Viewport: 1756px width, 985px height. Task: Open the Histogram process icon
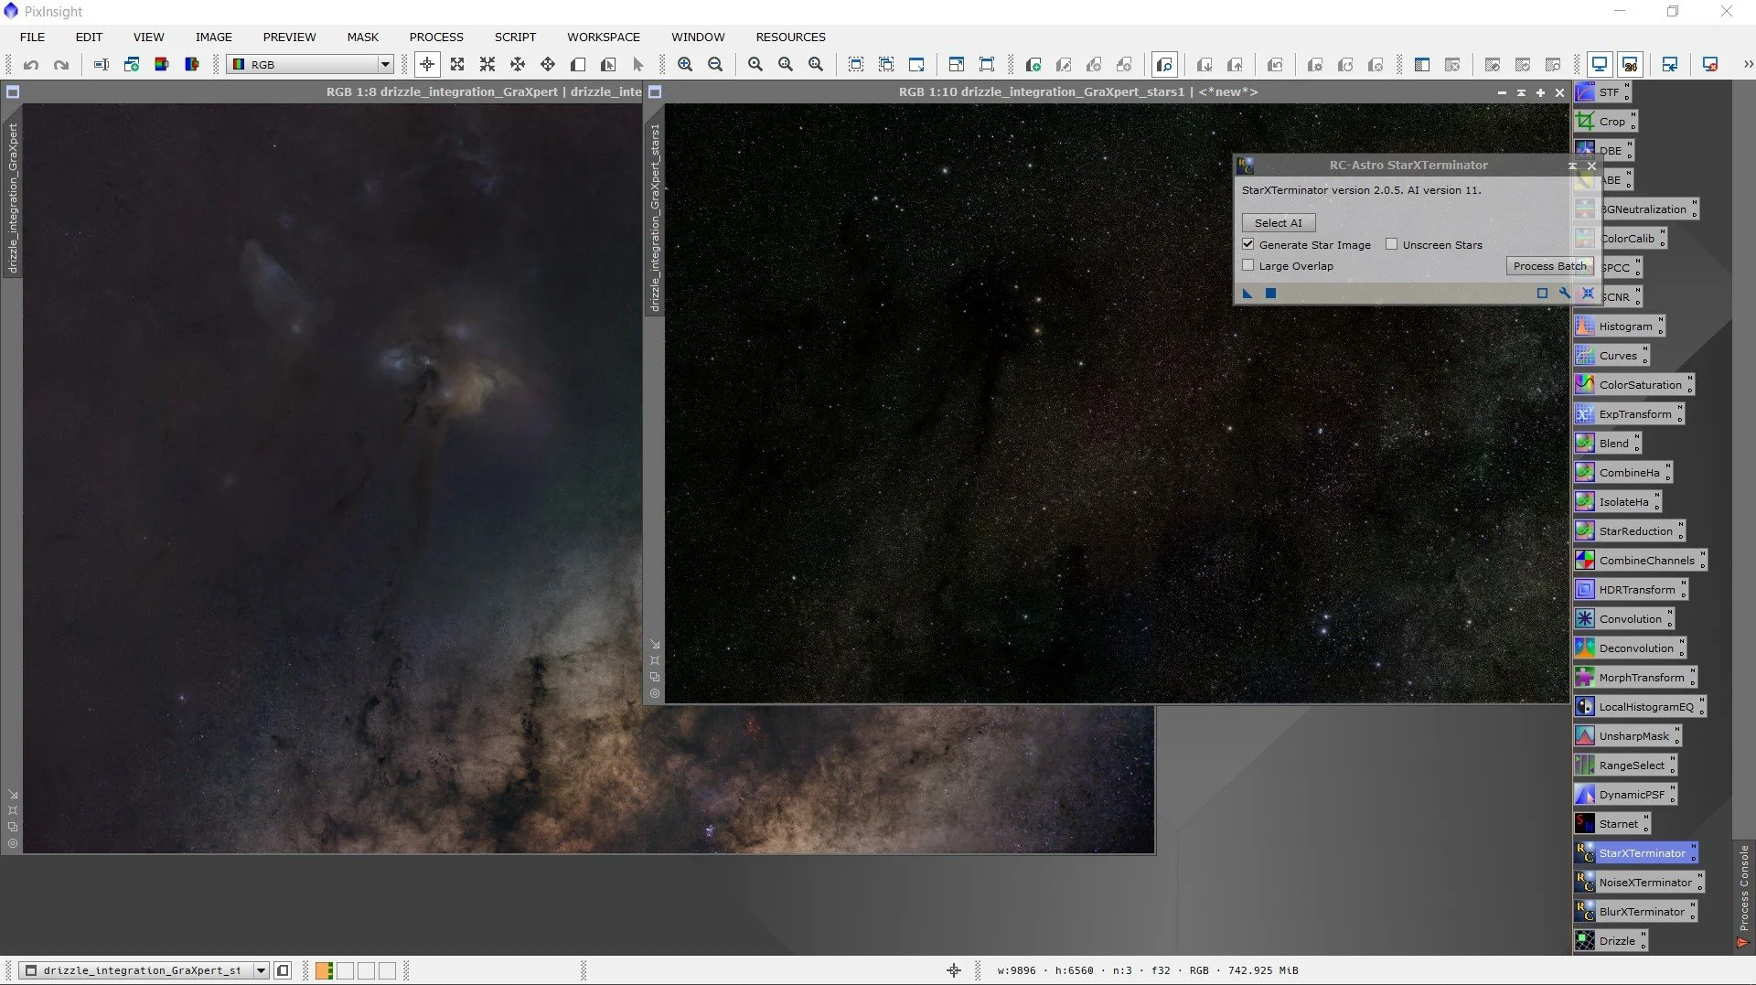pyautogui.click(x=1619, y=327)
